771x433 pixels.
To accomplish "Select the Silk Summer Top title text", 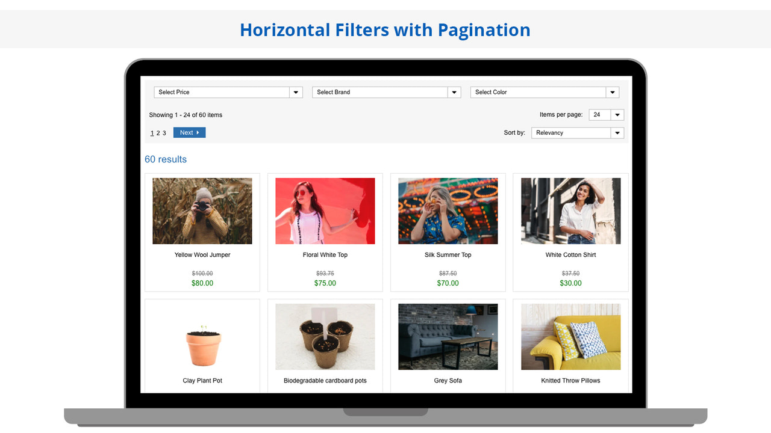I will tap(448, 254).
